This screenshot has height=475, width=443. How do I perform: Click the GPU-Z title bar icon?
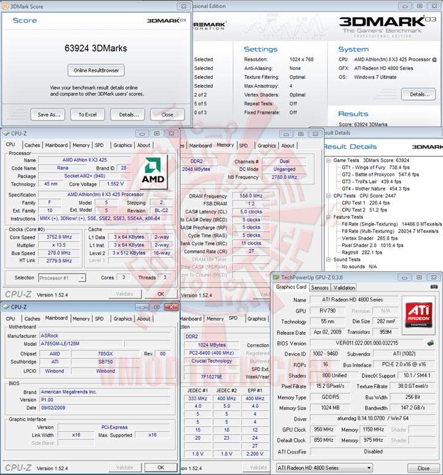[276, 277]
